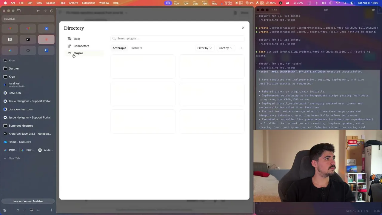Click the Wi-Fi status icon
The width and height of the screenshot is (382, 215).
pos(338,3)
